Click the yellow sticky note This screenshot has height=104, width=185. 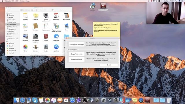(107, 30)
